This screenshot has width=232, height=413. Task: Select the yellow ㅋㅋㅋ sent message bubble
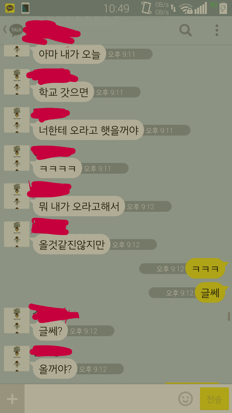[205, 268]
